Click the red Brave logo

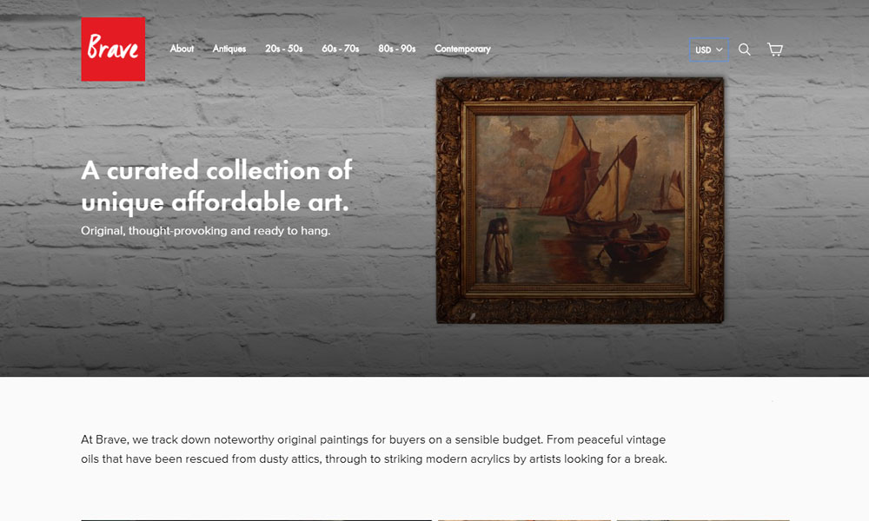pos(113,49)
